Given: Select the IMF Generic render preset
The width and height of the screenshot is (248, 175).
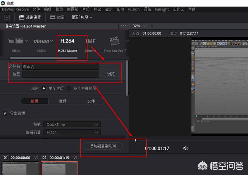Looking at the screenshot, I should pyautogui.click(x=91, y=45).
